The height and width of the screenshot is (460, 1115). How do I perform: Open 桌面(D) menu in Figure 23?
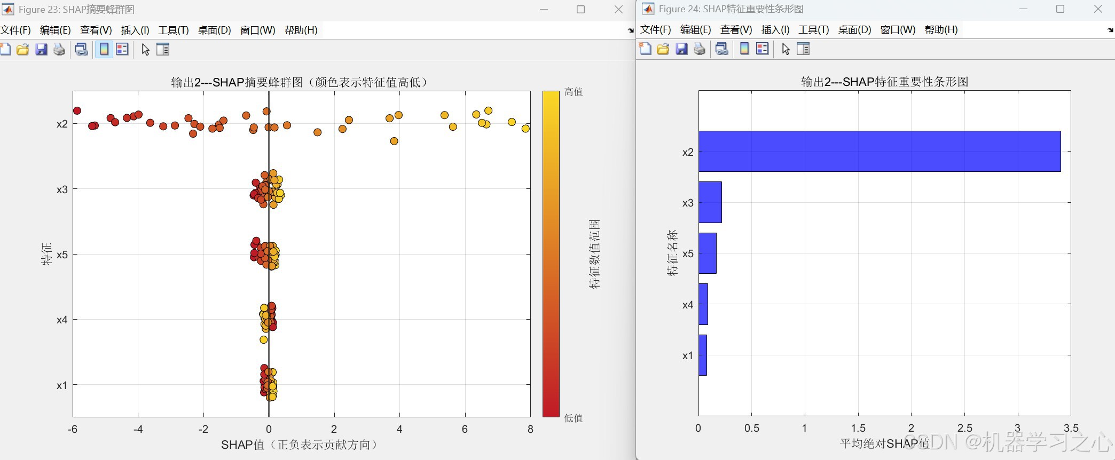point(215,30)
